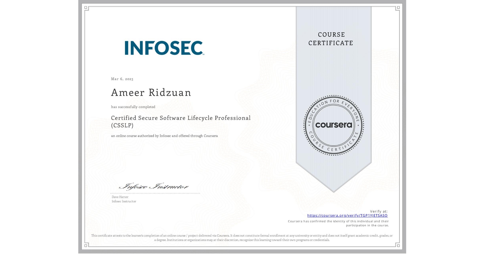Click the Coursera wordmark inside the seal
The width and height of the screenshot is (485, 254).
333,125
